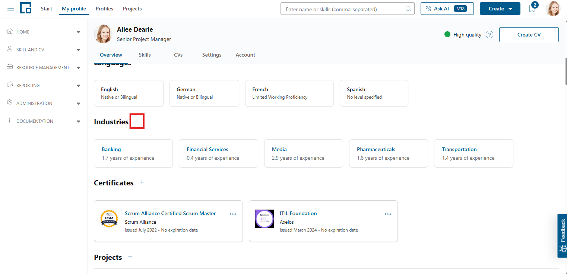Open the ITIL Foundation certificate link
567x274 pixels.
point(298,213)
